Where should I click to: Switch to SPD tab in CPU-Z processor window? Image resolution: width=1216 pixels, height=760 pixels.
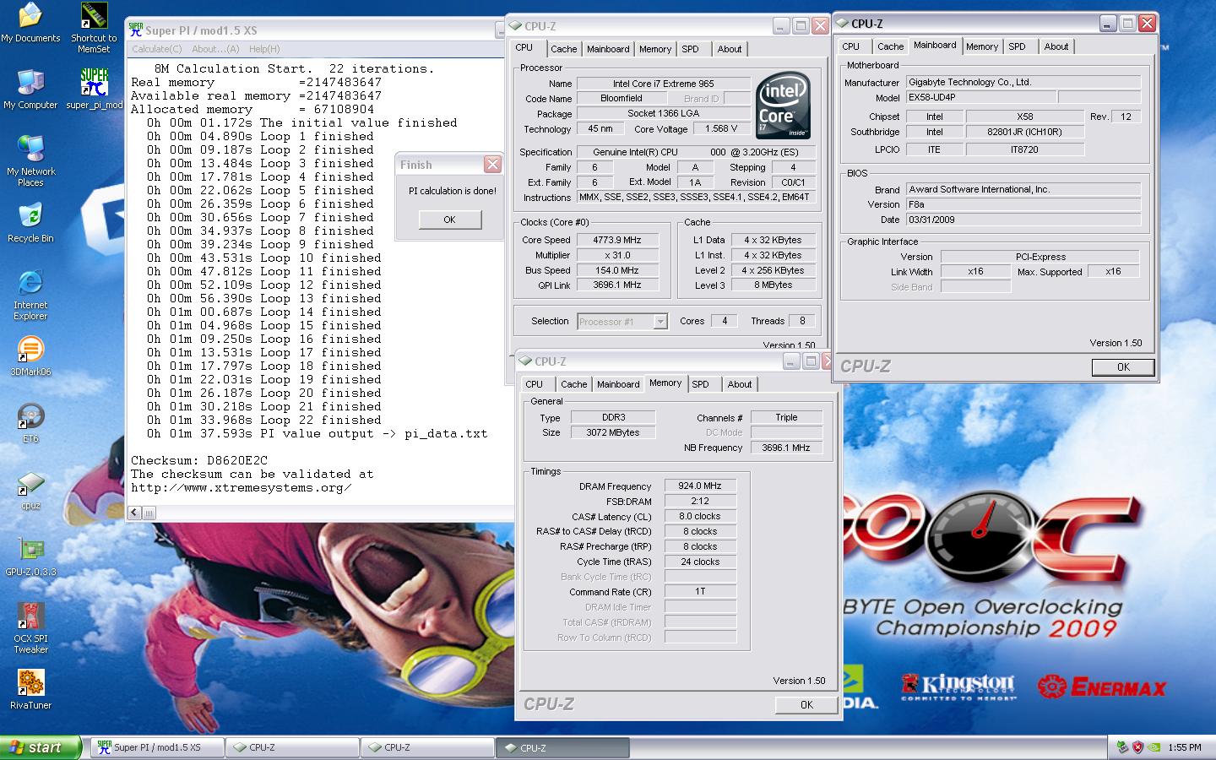click(691, 49)
